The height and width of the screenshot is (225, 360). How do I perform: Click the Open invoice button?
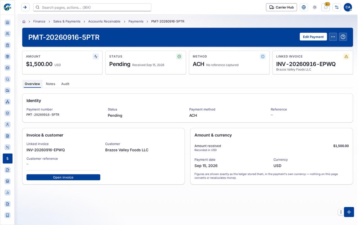tap(63, 177)
